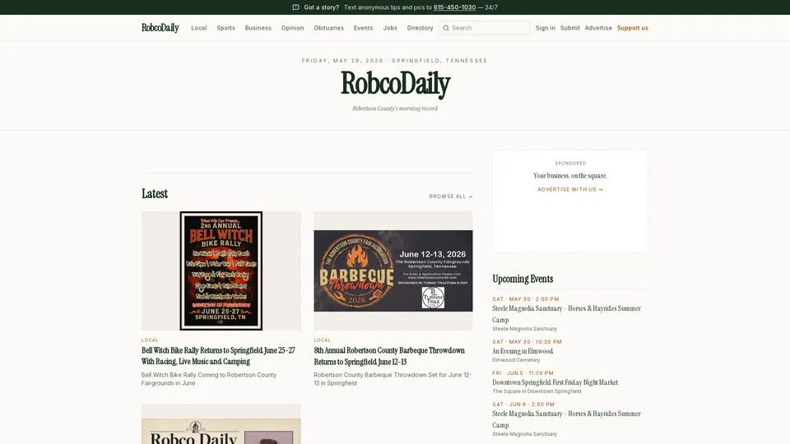The image size is (790, 444).
Task: Open the Submit link
Action: [569, 28]
